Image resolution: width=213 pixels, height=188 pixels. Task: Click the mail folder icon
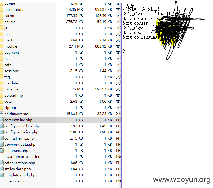pyautogui.click(x=1, y=34)
